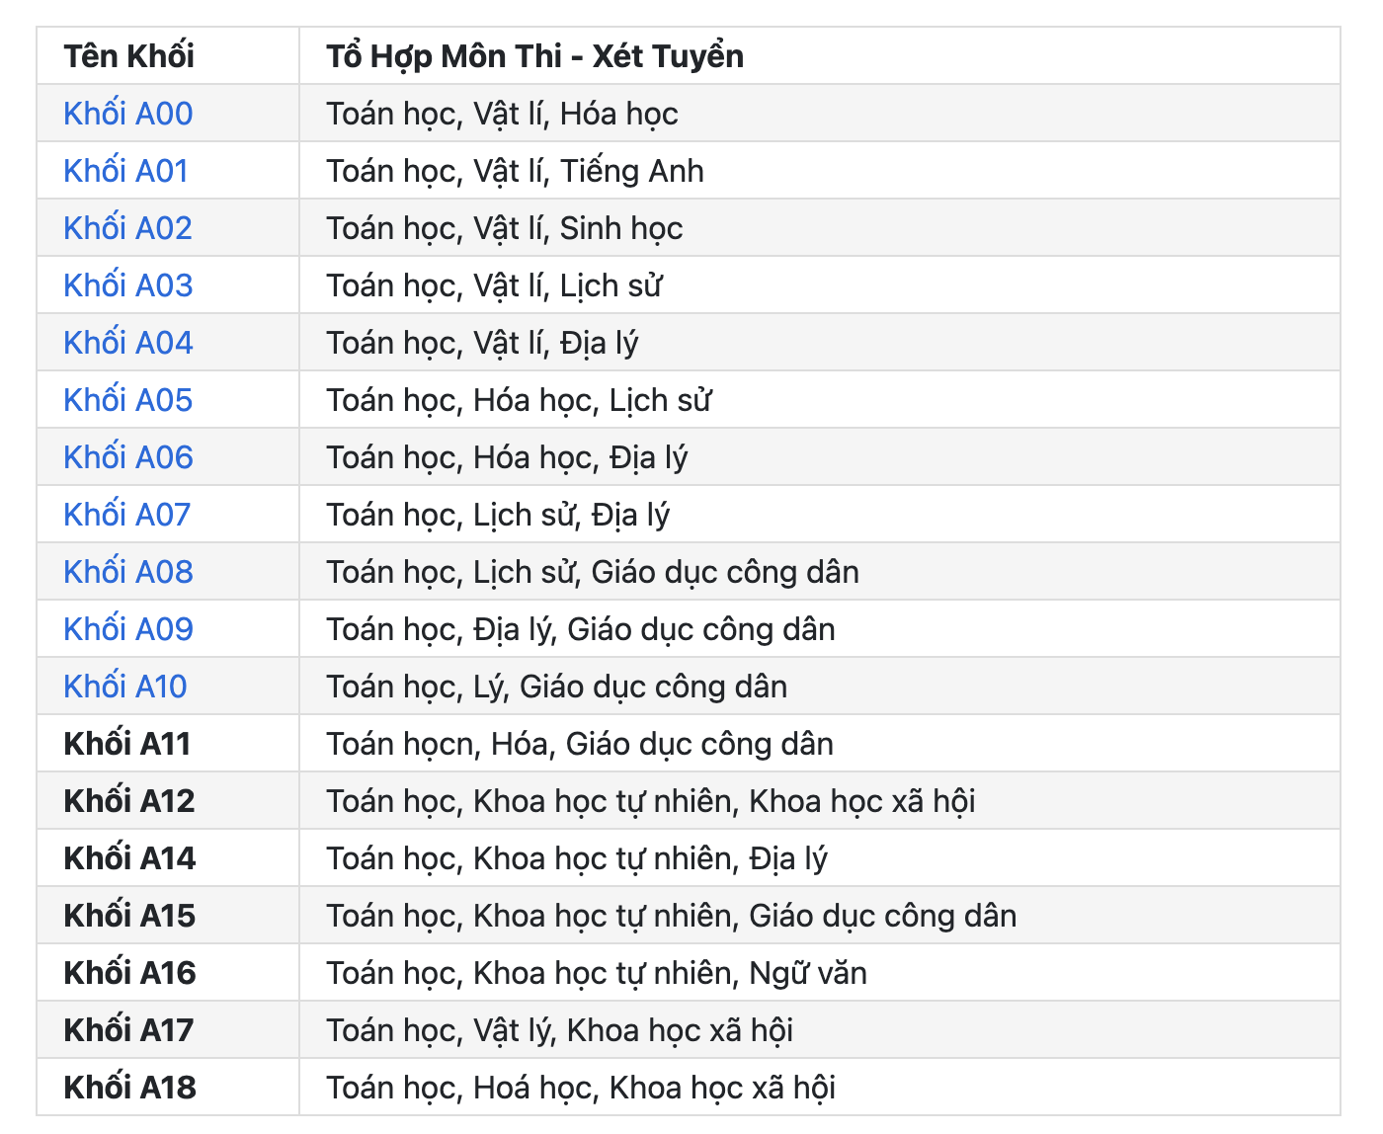Image resolution: width=1383 pixels, height=1134 pixels.
Task: Click the Khối A12 row label
Action: pos(128,801)
